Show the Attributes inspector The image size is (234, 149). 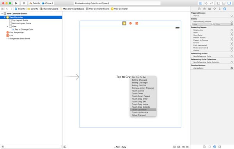[214, 9]
